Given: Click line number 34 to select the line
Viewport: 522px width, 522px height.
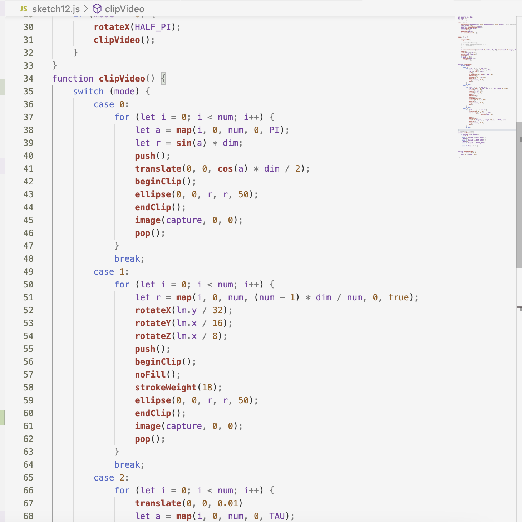Looking at the screenshot, I should click(x=29, y=79).
